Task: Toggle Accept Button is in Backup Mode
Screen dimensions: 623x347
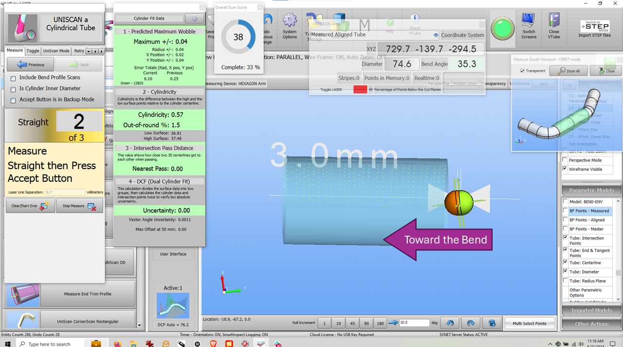Action: click(x=14, y=100)
